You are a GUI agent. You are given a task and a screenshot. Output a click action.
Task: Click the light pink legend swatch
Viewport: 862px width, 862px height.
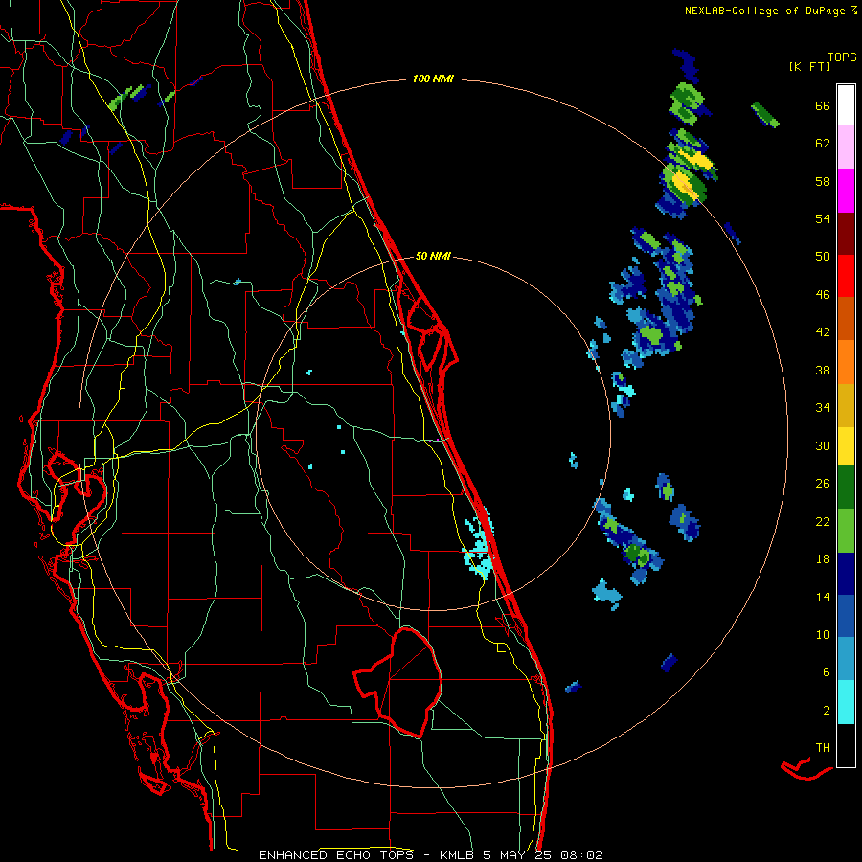pyautogui.click(x=846, y=147)
